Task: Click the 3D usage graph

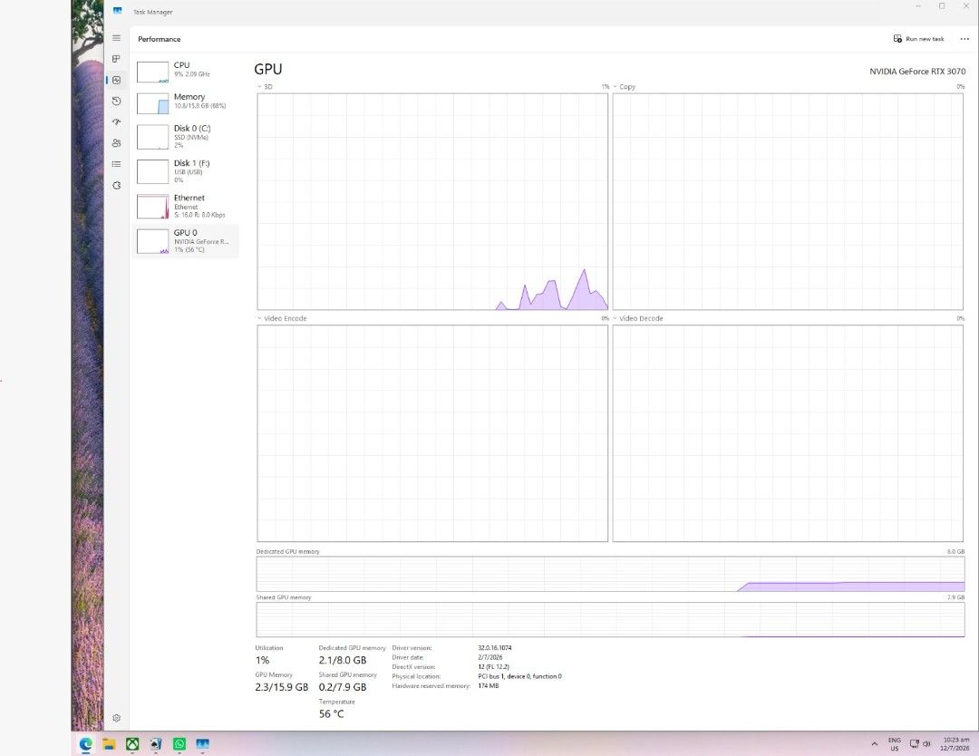Action: coord(432,201)
